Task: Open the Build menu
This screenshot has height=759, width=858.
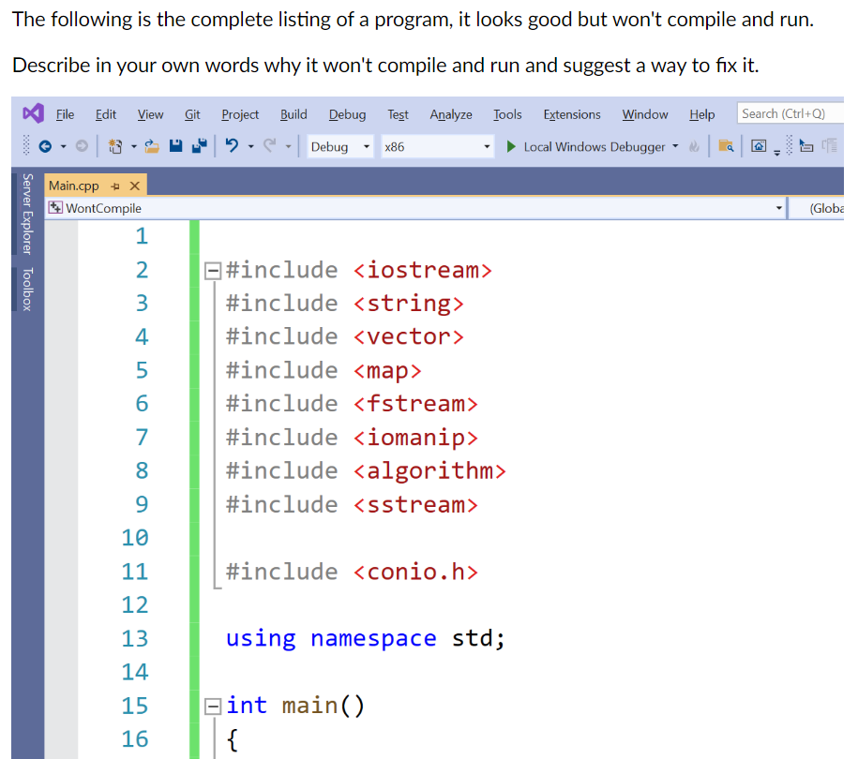Action: coord(293,114)
